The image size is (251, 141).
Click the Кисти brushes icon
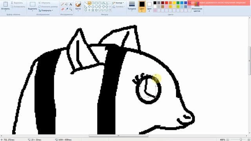[78, 4]
